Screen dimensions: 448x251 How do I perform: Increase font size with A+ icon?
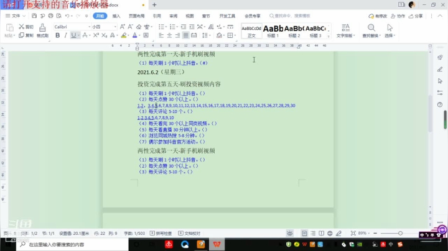(123, 27)
